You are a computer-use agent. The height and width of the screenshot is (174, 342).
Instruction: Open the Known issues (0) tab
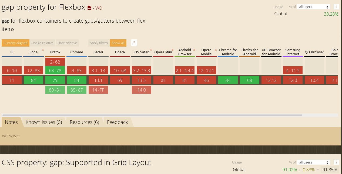point(44,122)
